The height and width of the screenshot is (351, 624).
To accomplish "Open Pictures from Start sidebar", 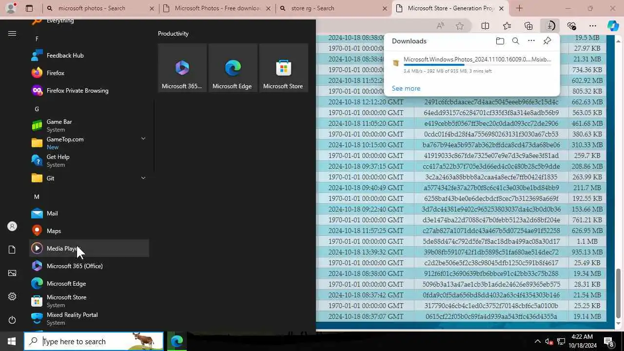I will 12,273.
